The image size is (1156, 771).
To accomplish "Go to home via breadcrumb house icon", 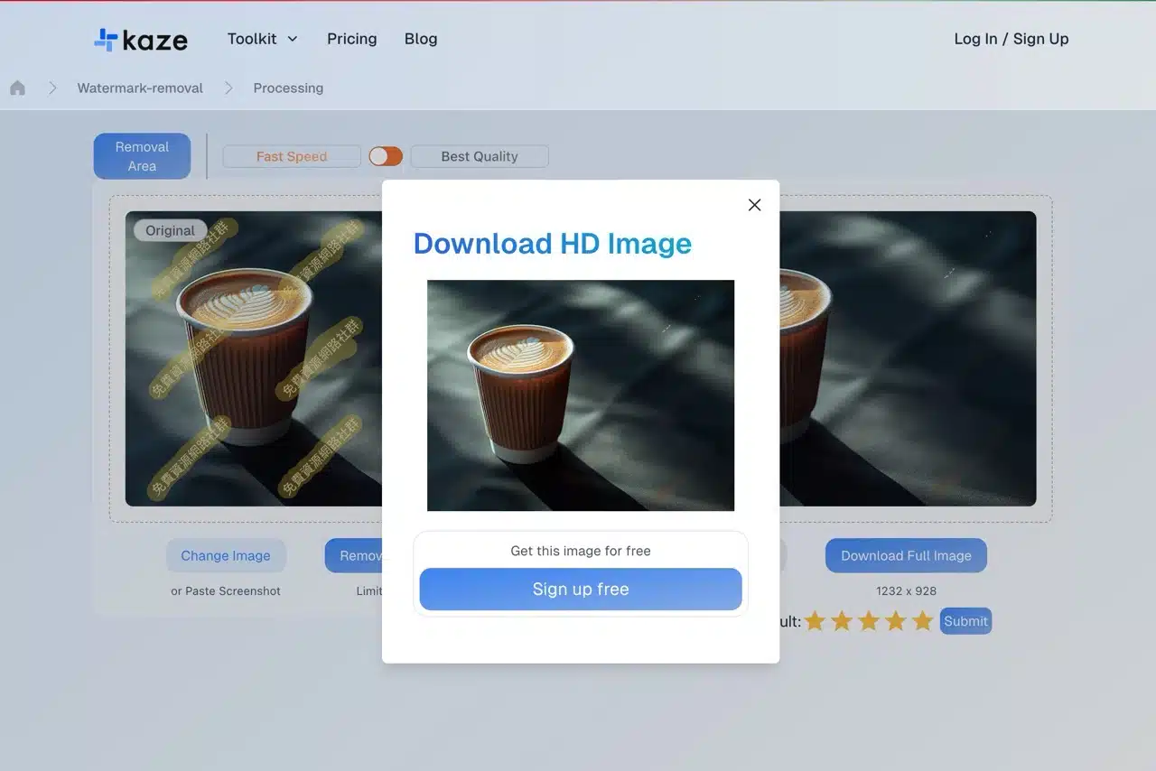I will pyautogui.click(x=17, y=88).
